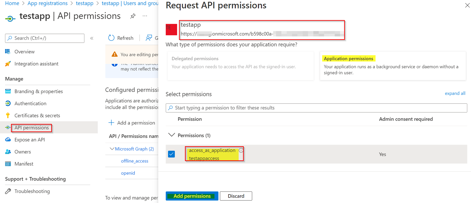Open Integration assistant
The image size is (471, 203).
[x=36, y=64]
